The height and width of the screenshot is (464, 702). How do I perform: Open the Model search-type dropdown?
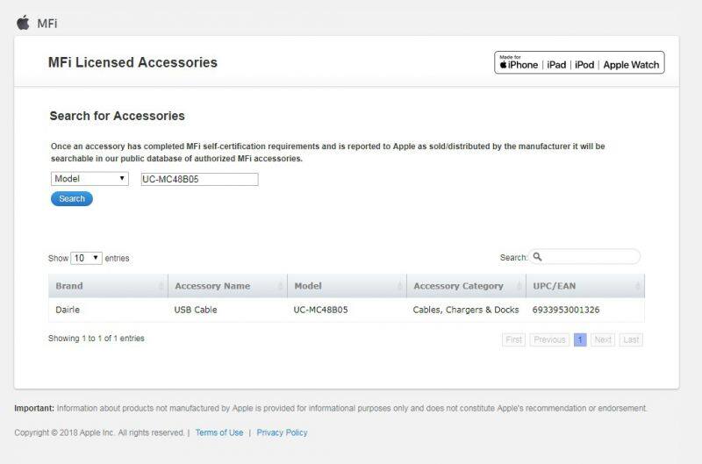(90, 179)
